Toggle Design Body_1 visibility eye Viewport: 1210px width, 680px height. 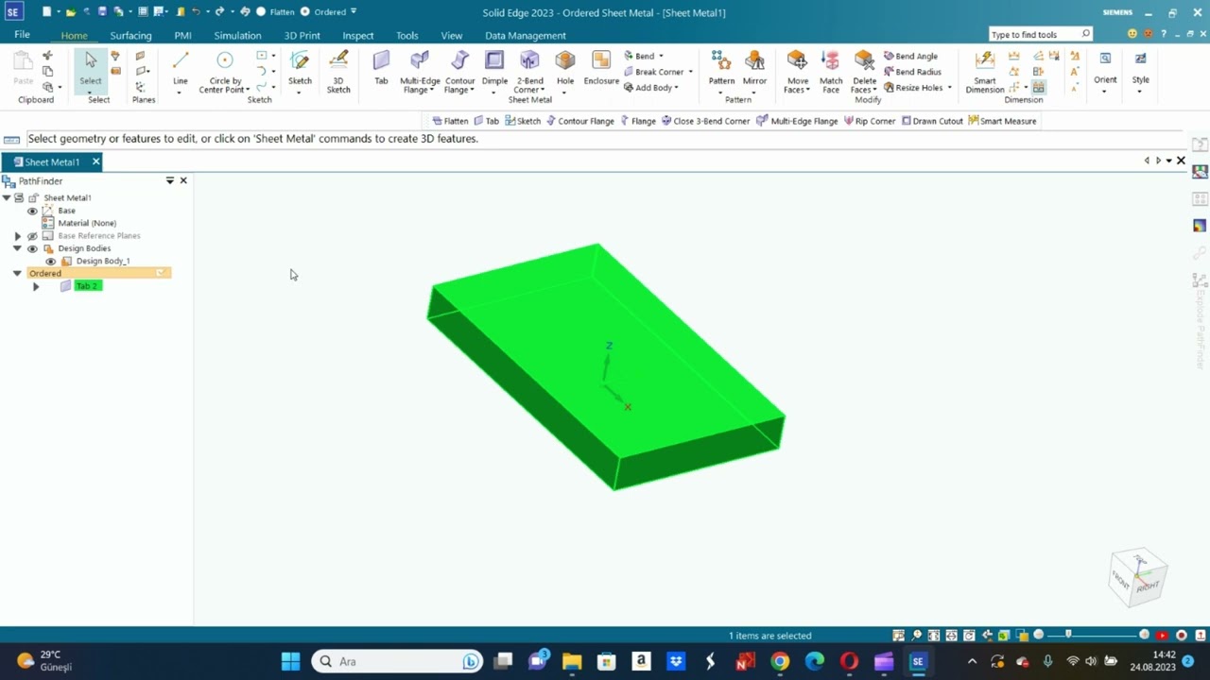[x=50, y=261]
